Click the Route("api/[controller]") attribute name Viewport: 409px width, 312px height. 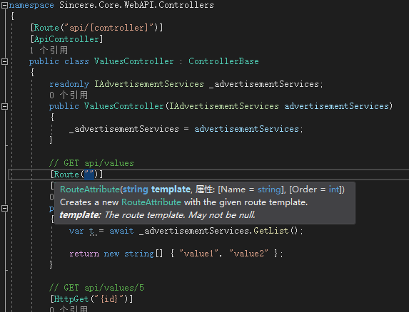point(46,28)
